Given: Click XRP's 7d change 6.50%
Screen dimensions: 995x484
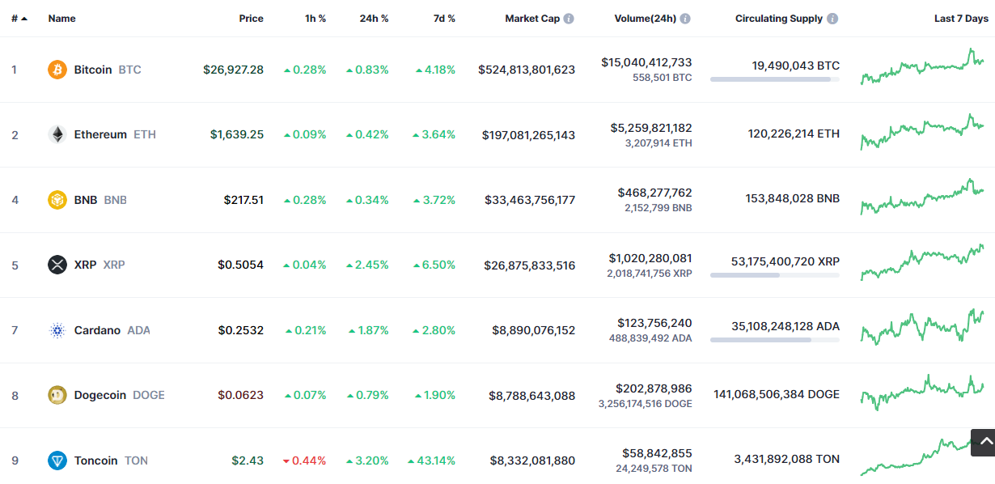Looking at the screenshot, I should [435, 265].
